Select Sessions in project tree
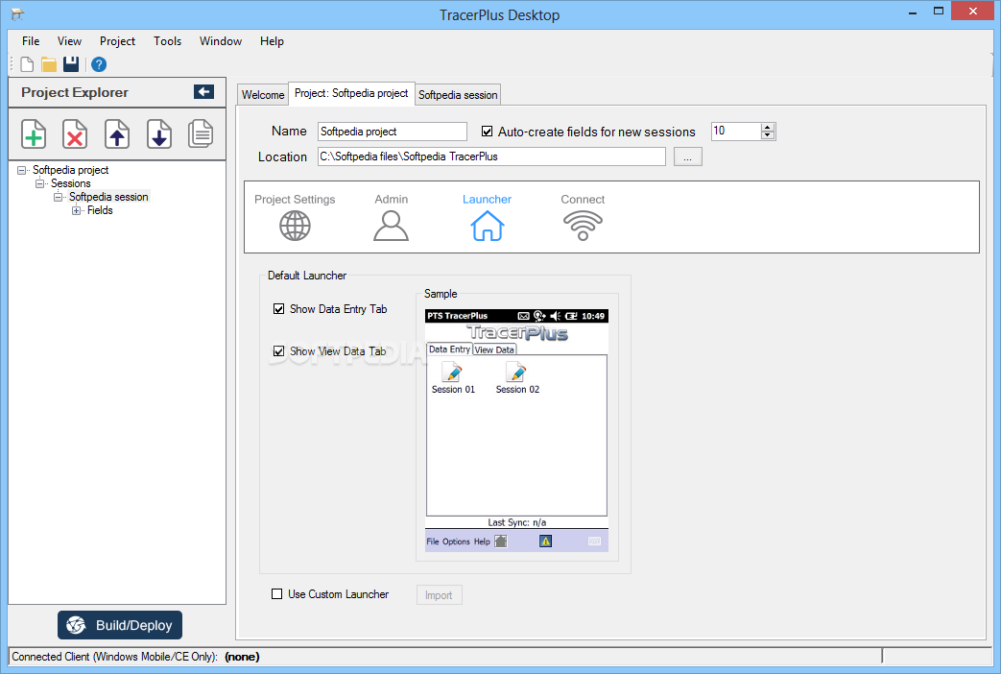This screenshot has width=1001, height=674. (71, 183)
